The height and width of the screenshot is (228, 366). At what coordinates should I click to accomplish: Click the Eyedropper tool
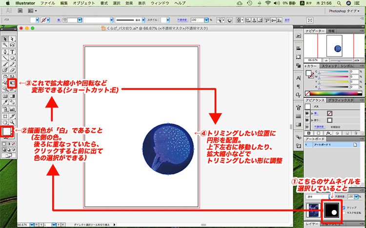pos(5,103)
